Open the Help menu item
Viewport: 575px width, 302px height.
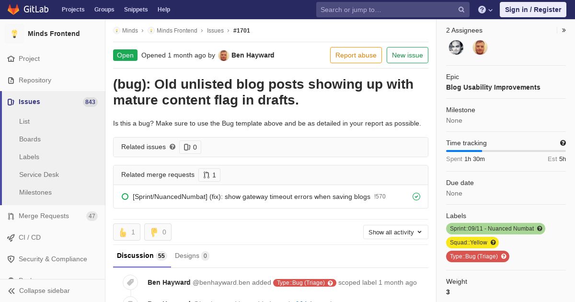(x=164, y=10)
